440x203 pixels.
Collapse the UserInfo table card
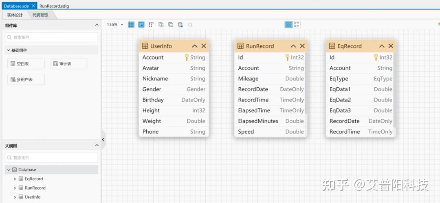point(195,46)
